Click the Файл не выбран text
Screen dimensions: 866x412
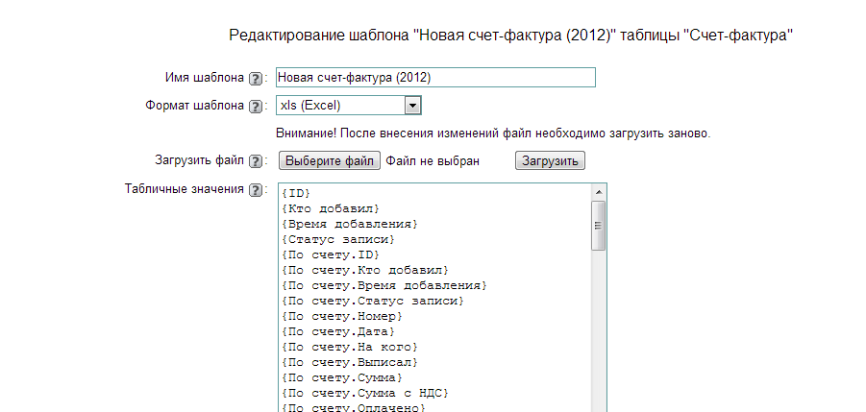coord(433,161)
